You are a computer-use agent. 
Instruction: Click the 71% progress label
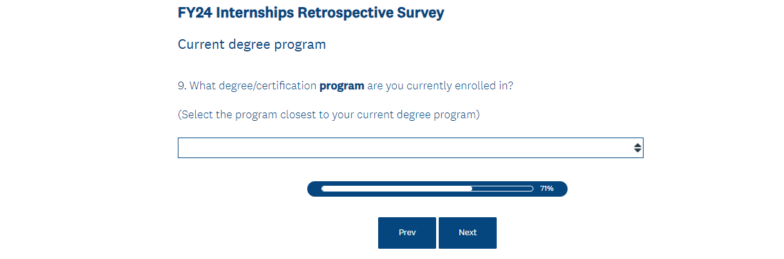pyautogui.click(x=547, y=189)
